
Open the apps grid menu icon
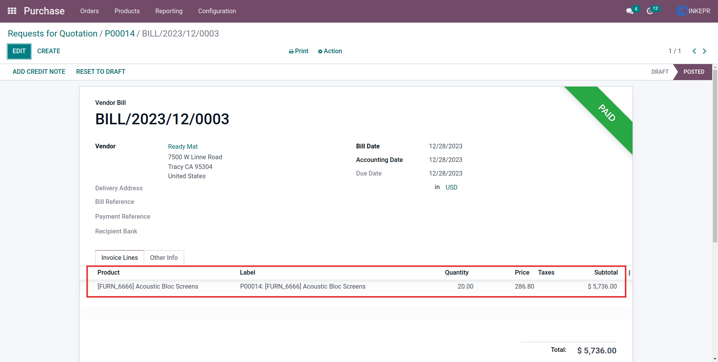click(12, 11)
